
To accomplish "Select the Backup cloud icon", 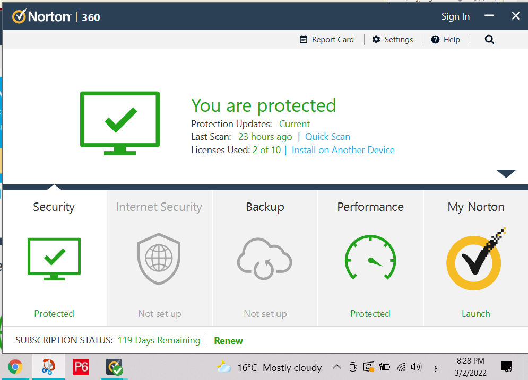I will 265,259.
